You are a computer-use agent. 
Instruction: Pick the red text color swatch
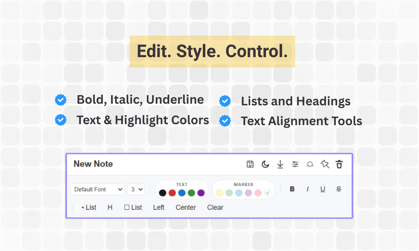tap(172, 193)
